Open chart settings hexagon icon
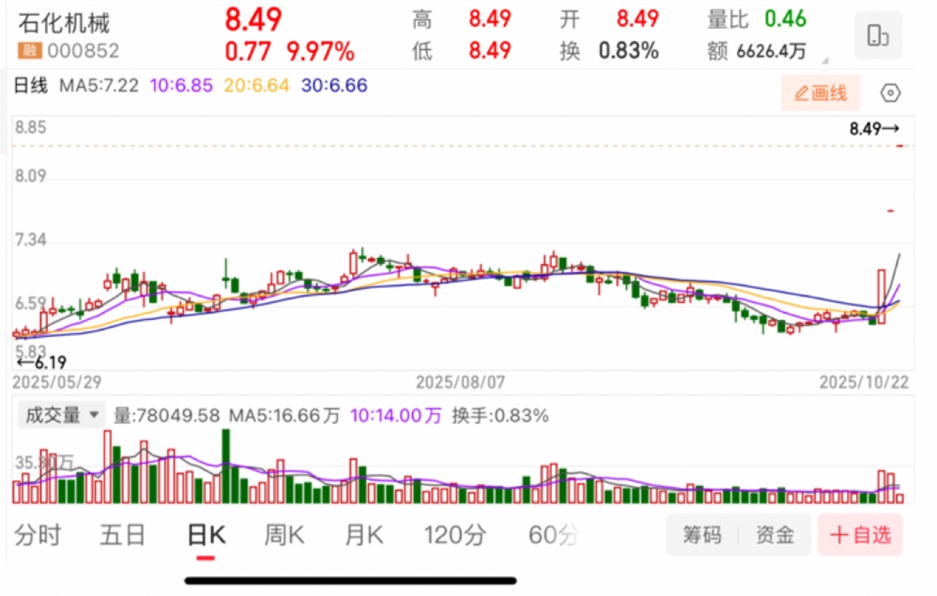 click(891, 93)
